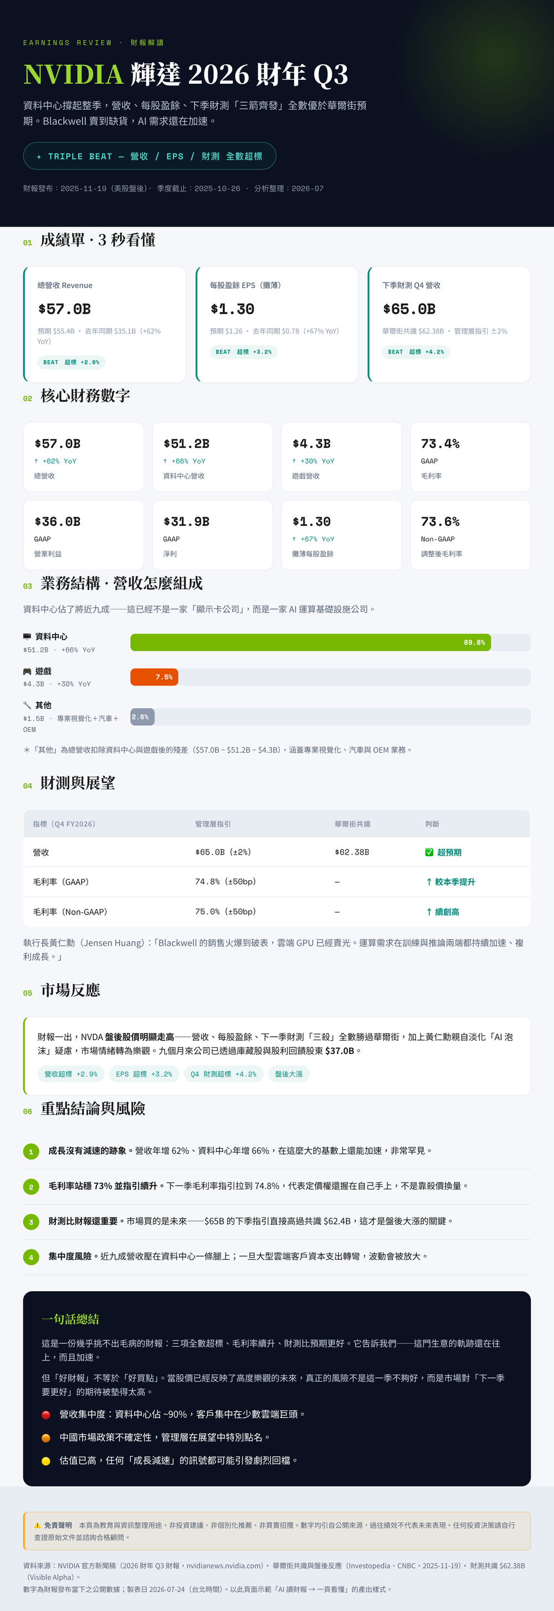
Task: Click the BEAT 超標 +3.2% badge
Action: [x=244, y=352]
